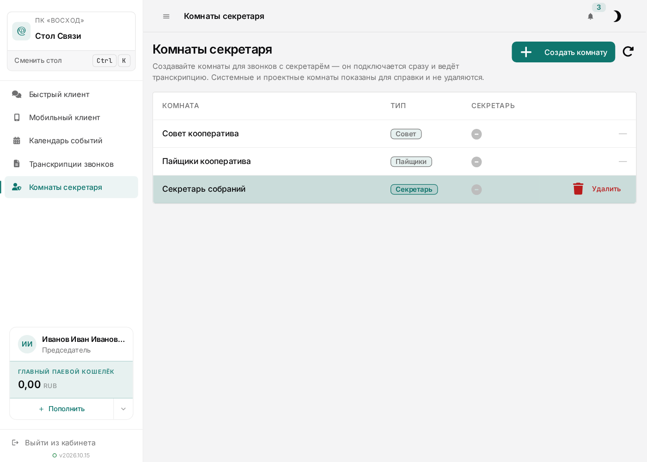Select the Секретарь собраний room name
Screen dimensions: 647x462
point(204,189)
